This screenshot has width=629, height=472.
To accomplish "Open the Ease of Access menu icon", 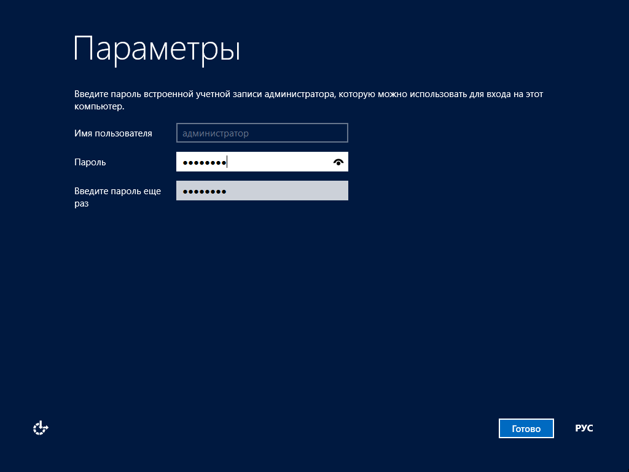I will point(41,428).
